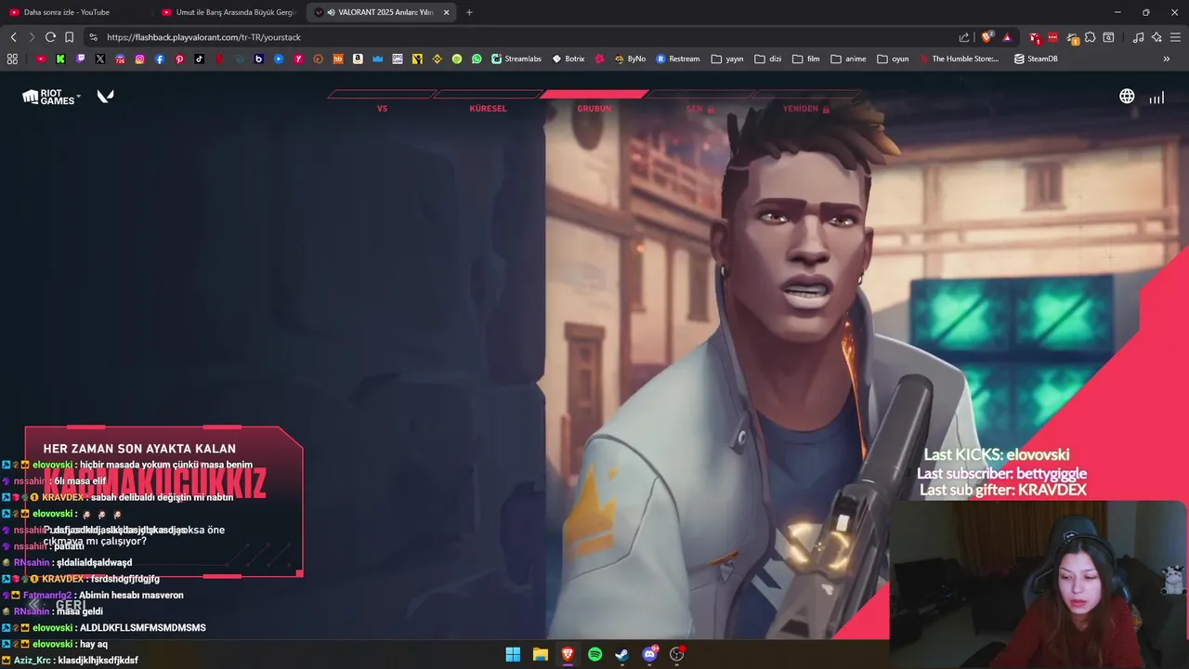Go back with the browser back arrow
Image resolution: width=1189 pixels, height=669 pixels.
13,37
